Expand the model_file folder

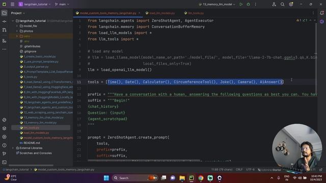(17, 26)
